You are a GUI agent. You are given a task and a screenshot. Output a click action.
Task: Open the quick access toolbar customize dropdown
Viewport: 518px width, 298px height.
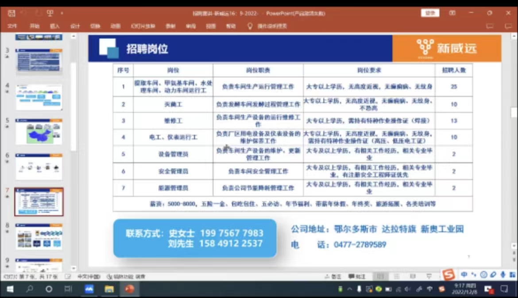click(62, 13)
